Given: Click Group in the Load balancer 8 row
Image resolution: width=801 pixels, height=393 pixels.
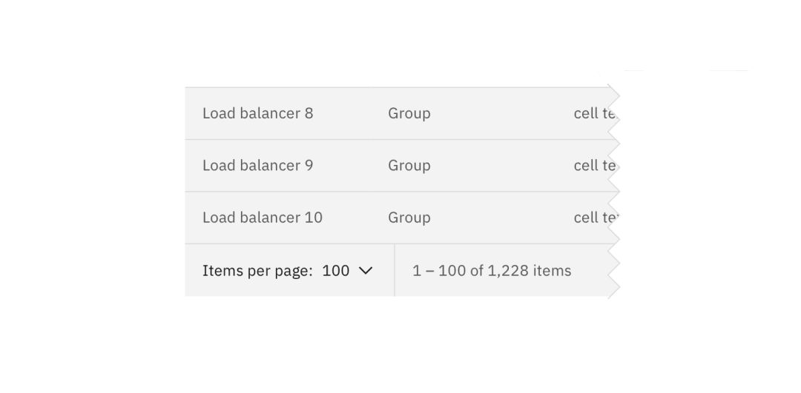Looking at the screenshot, I should [409, 113].
